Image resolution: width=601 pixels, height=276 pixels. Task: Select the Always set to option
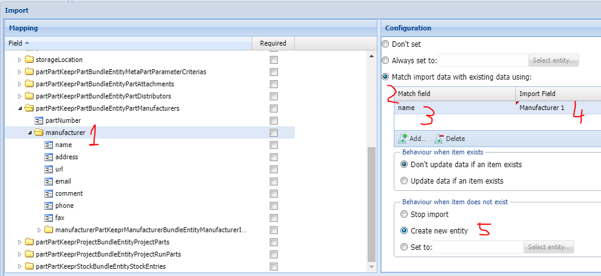click(x=386, y=60)
